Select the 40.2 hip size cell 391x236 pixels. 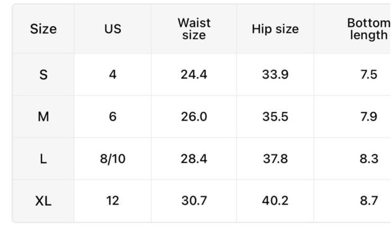coord(275,201)
